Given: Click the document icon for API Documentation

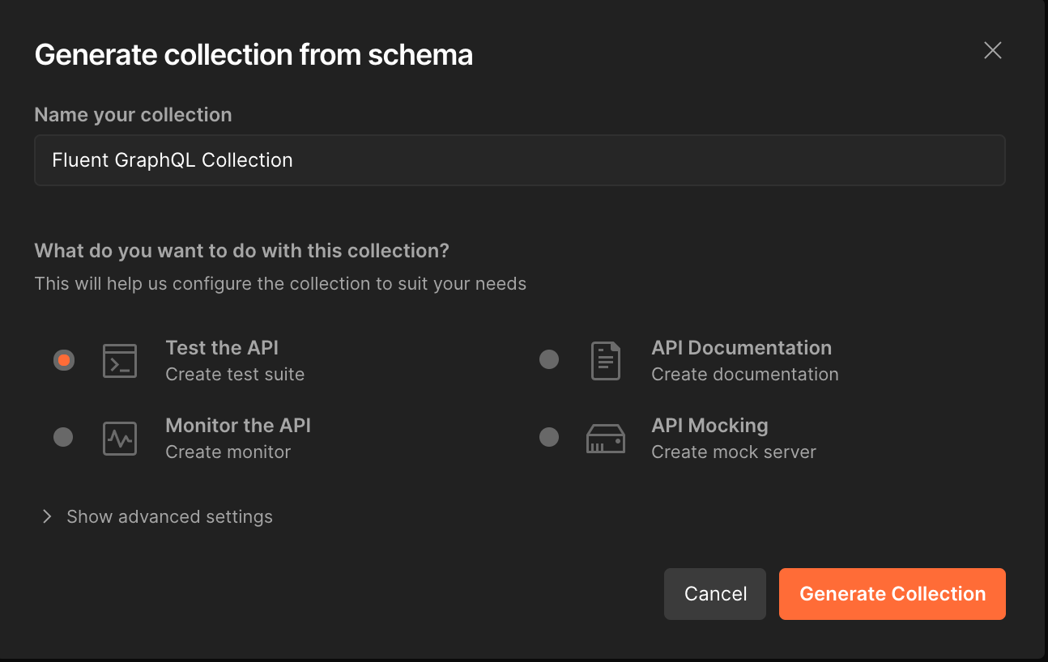Looking at the screenshot, I should [x=606, y=361].
